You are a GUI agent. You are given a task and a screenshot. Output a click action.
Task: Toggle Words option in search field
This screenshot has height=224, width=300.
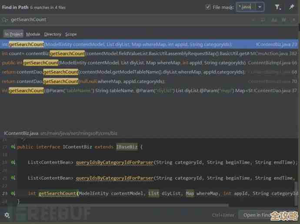[283, 20]
